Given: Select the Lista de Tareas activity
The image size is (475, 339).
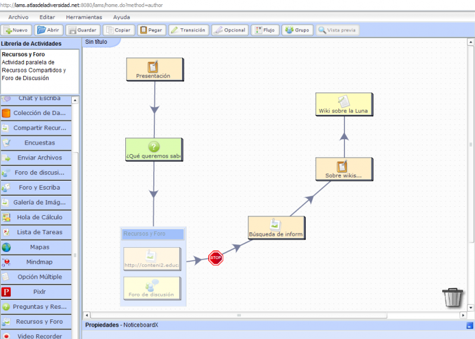Looking at the screenshot, I should point(36,232).
